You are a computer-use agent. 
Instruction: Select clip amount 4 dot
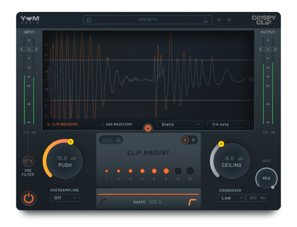coord(142,171)
